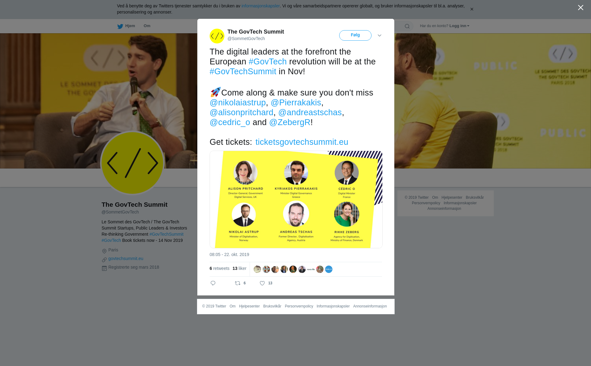Open the speakers image in tweet
Screen dimensions: 591x366
[x=296, y=199]
